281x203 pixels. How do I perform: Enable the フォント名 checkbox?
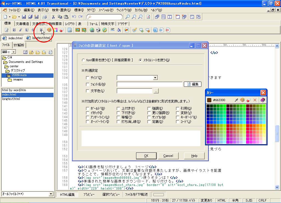point(88,84)
